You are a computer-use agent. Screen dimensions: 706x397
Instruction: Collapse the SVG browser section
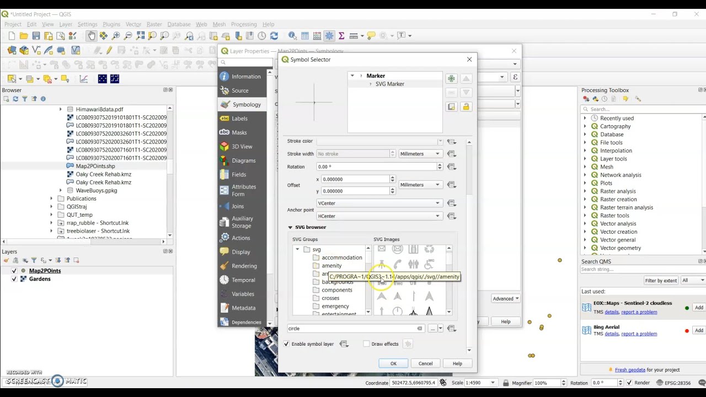click(290, 227)
